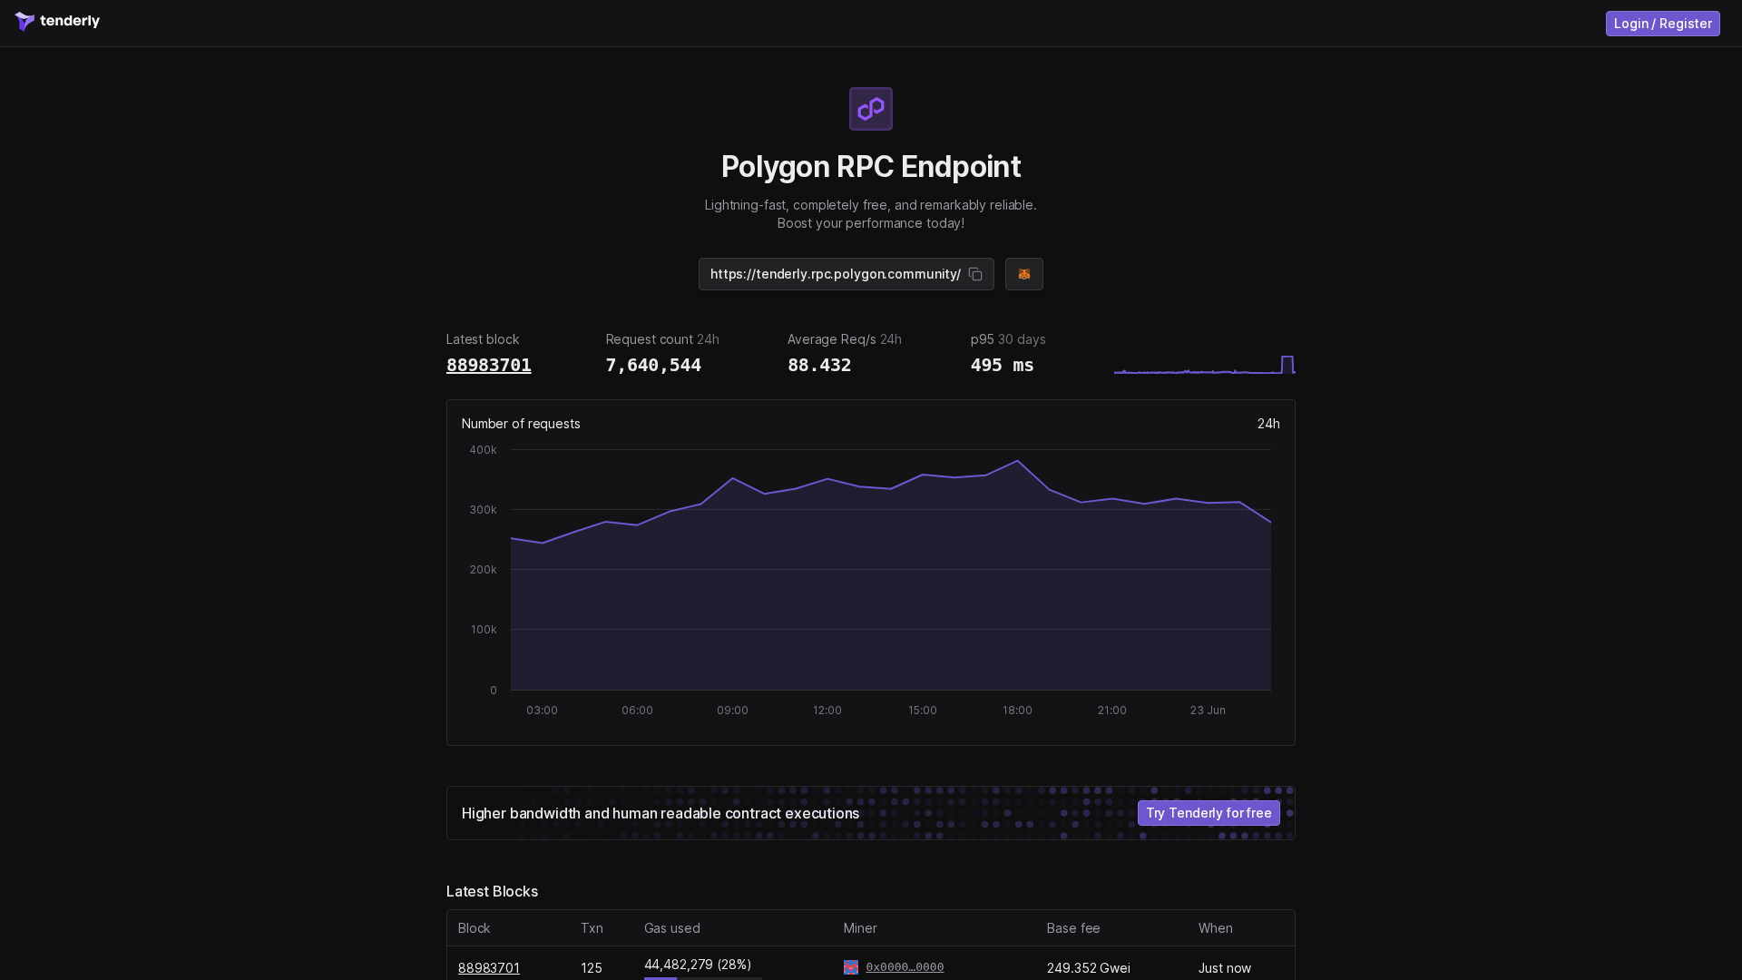This screenshot has height=980, width=1742.
Task: Open miner address 0x0000…0000
Action: tap(905, 967)
